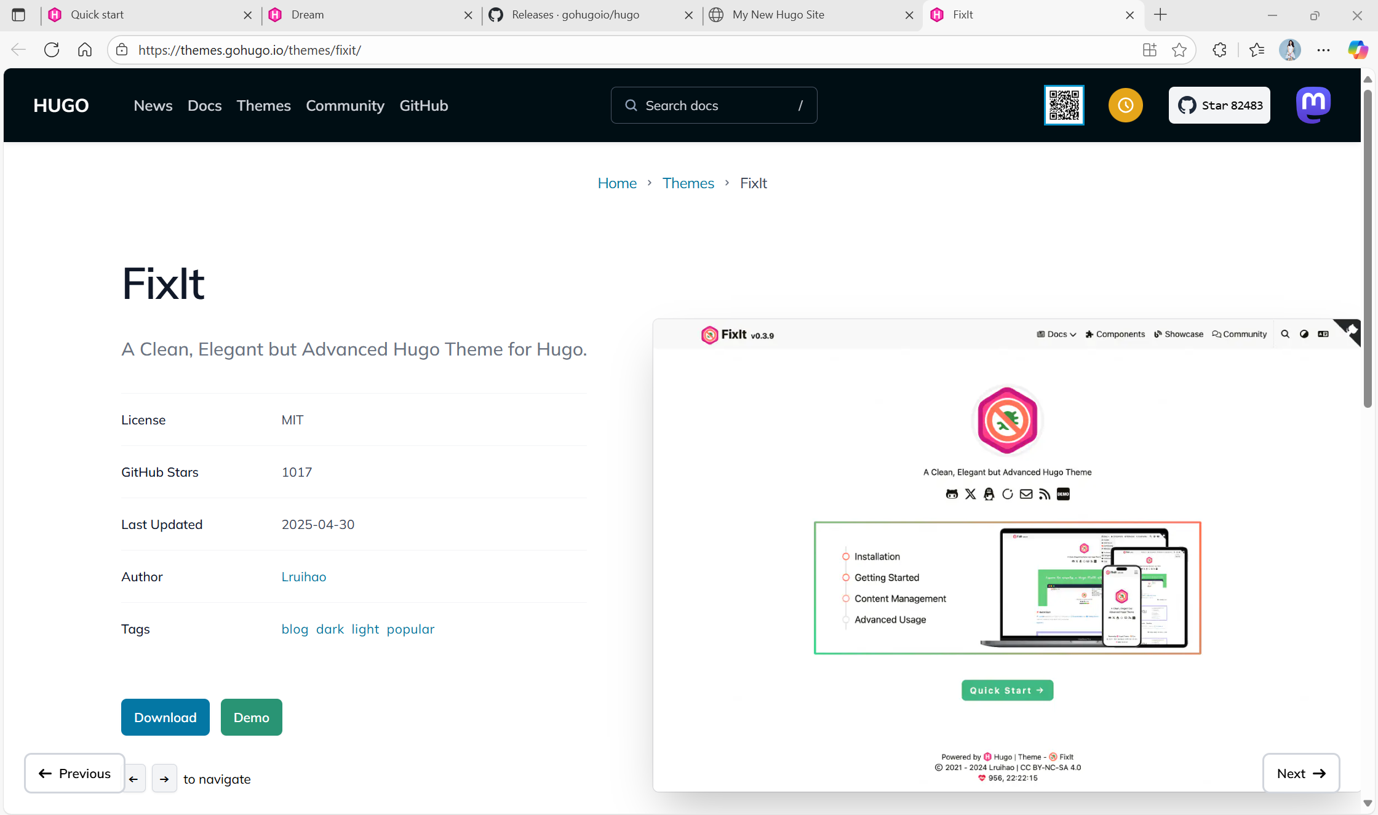Open the split screen icon in address bar
Viewport: 1378px width, 815px height.
[x=1149, y=50]
